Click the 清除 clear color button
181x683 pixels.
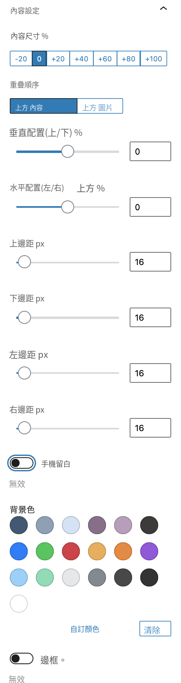(x=155, y=629)
